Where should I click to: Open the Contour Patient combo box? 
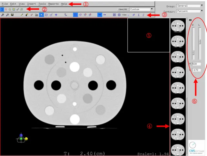coord(188,11)
